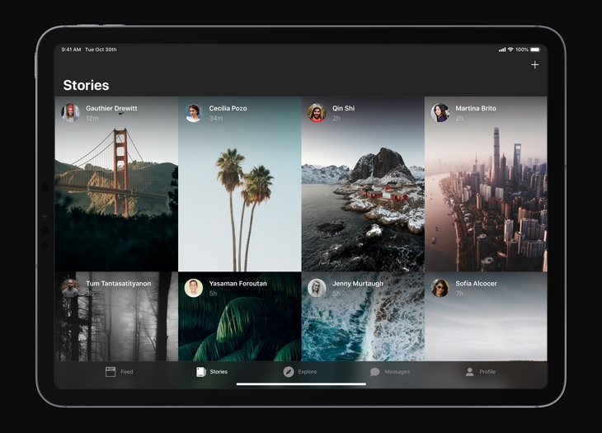The width and height of the screenshot is (602, 433).
Task: Open the Feed tab
Action: click(119, 372)
